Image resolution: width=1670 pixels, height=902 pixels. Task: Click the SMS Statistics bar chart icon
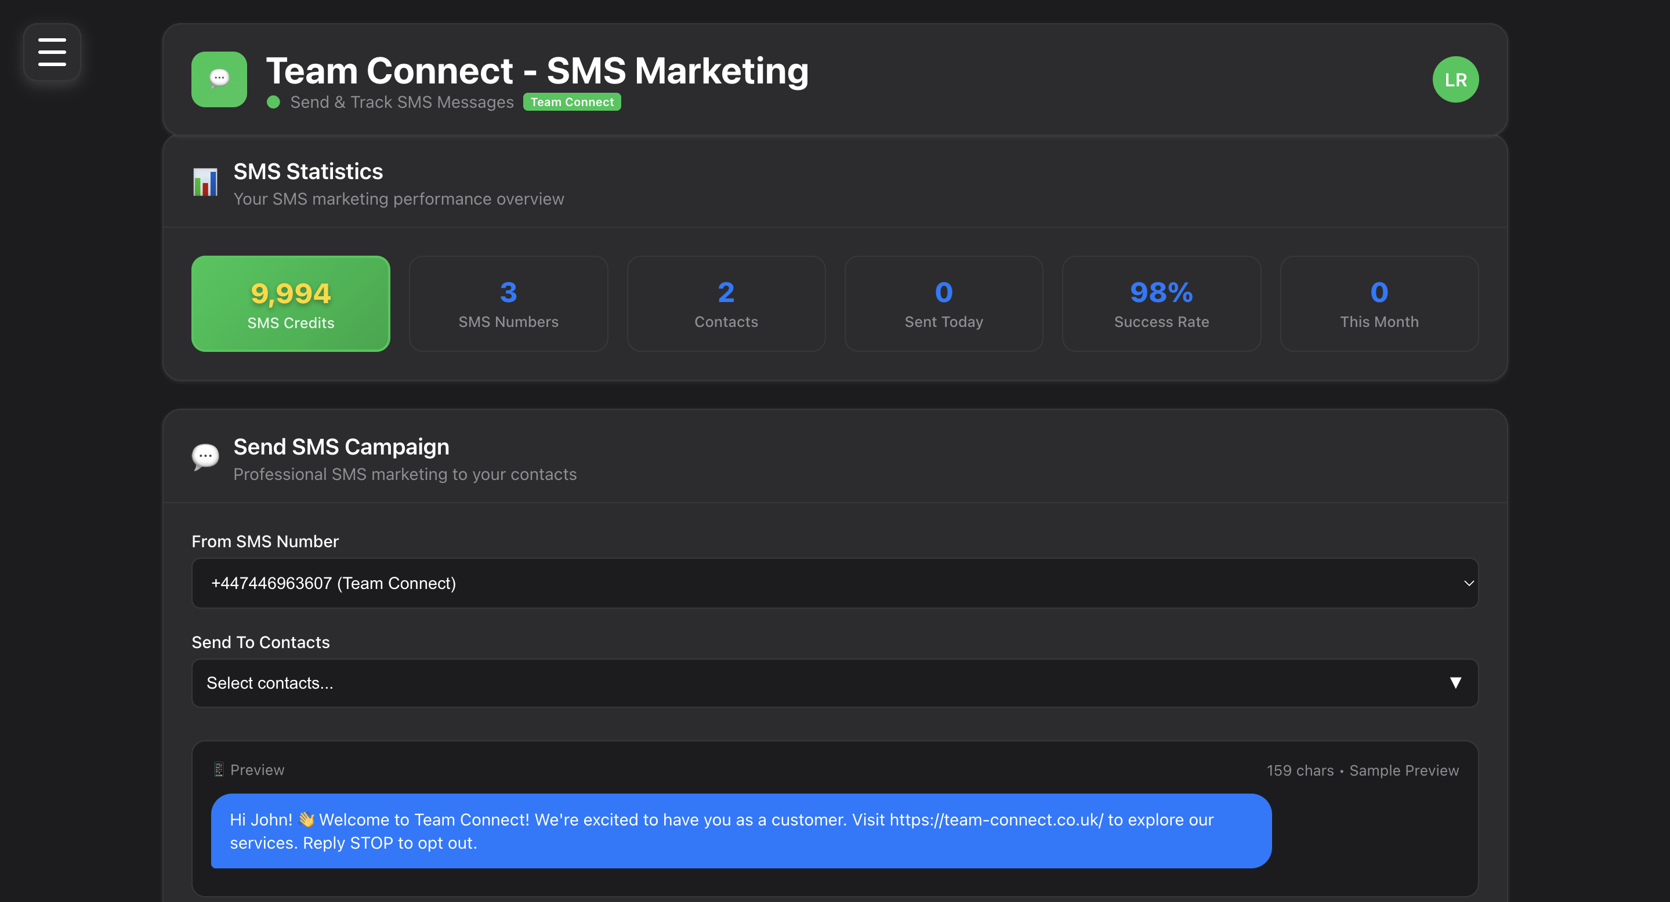(x=205, y=182)
